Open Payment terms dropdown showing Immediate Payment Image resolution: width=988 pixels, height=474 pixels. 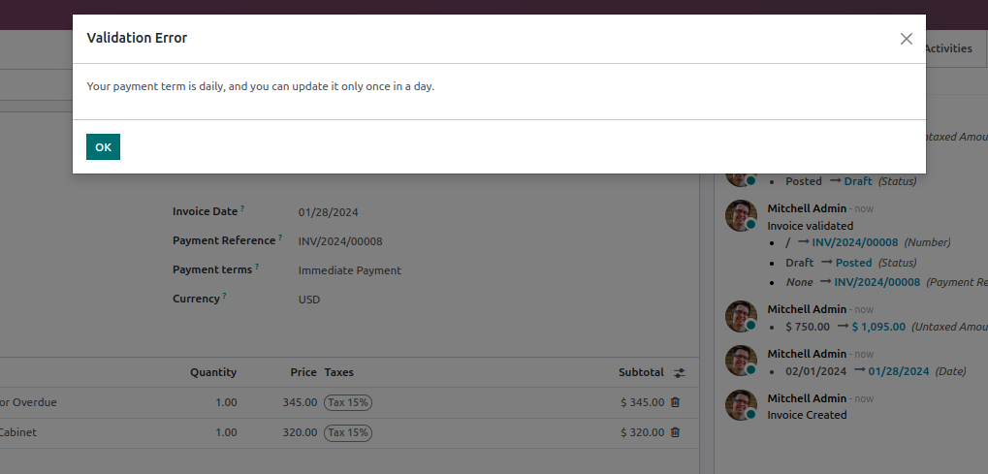pos(350,270)
